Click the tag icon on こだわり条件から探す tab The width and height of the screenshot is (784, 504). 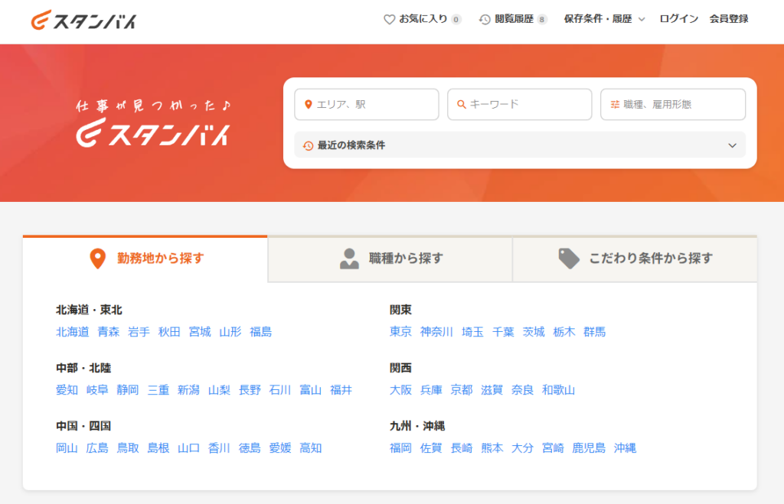tap(569, 259)
